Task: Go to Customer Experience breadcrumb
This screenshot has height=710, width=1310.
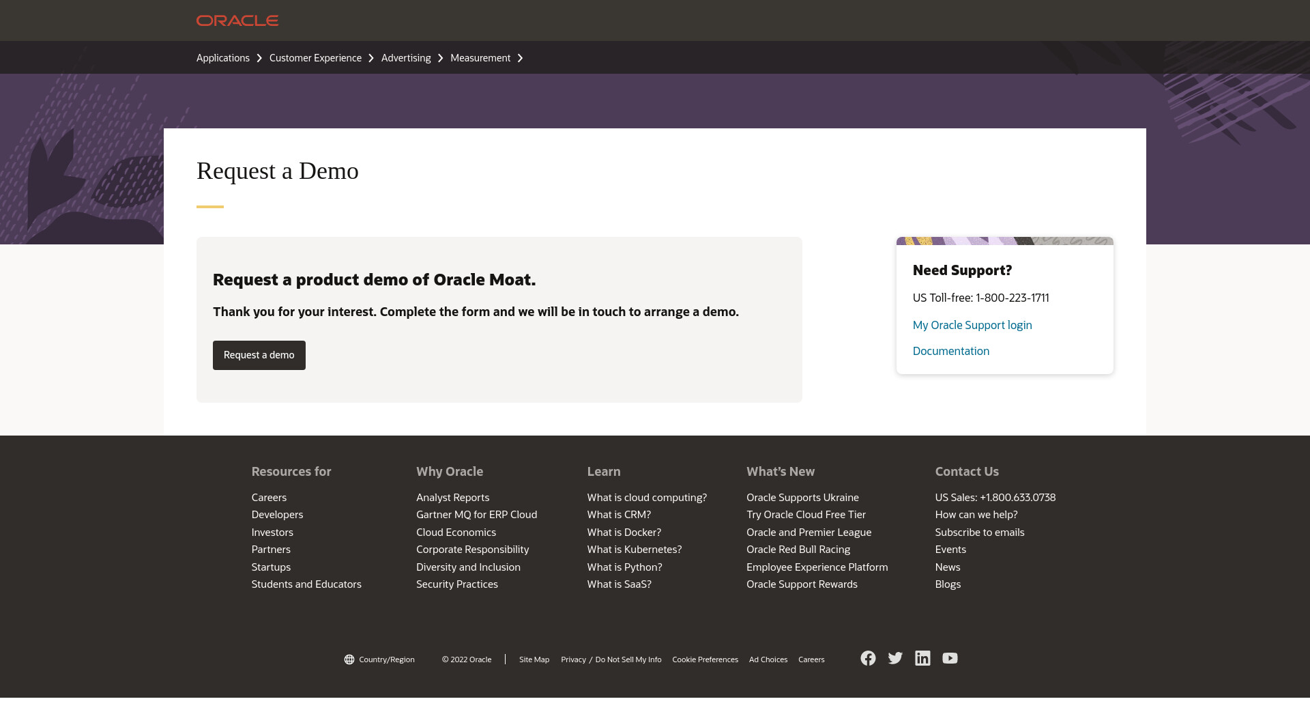Action: coord(315,58)
